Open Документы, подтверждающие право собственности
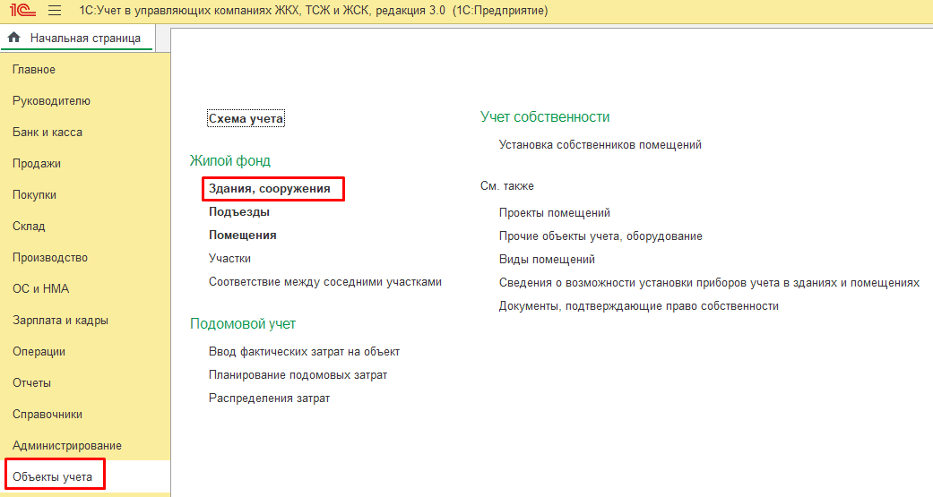Viewport: 933px width, 497px height. 638,306
